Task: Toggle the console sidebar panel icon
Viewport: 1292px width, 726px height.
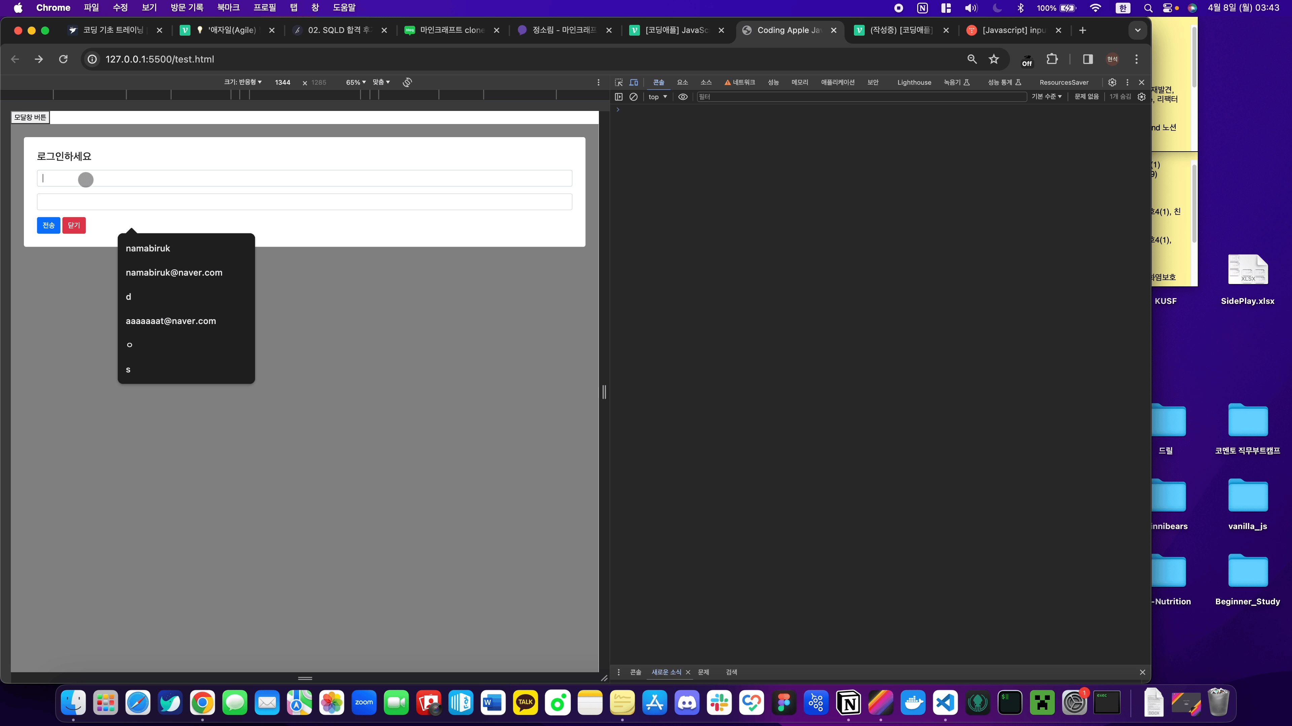Action: [618, 97]
